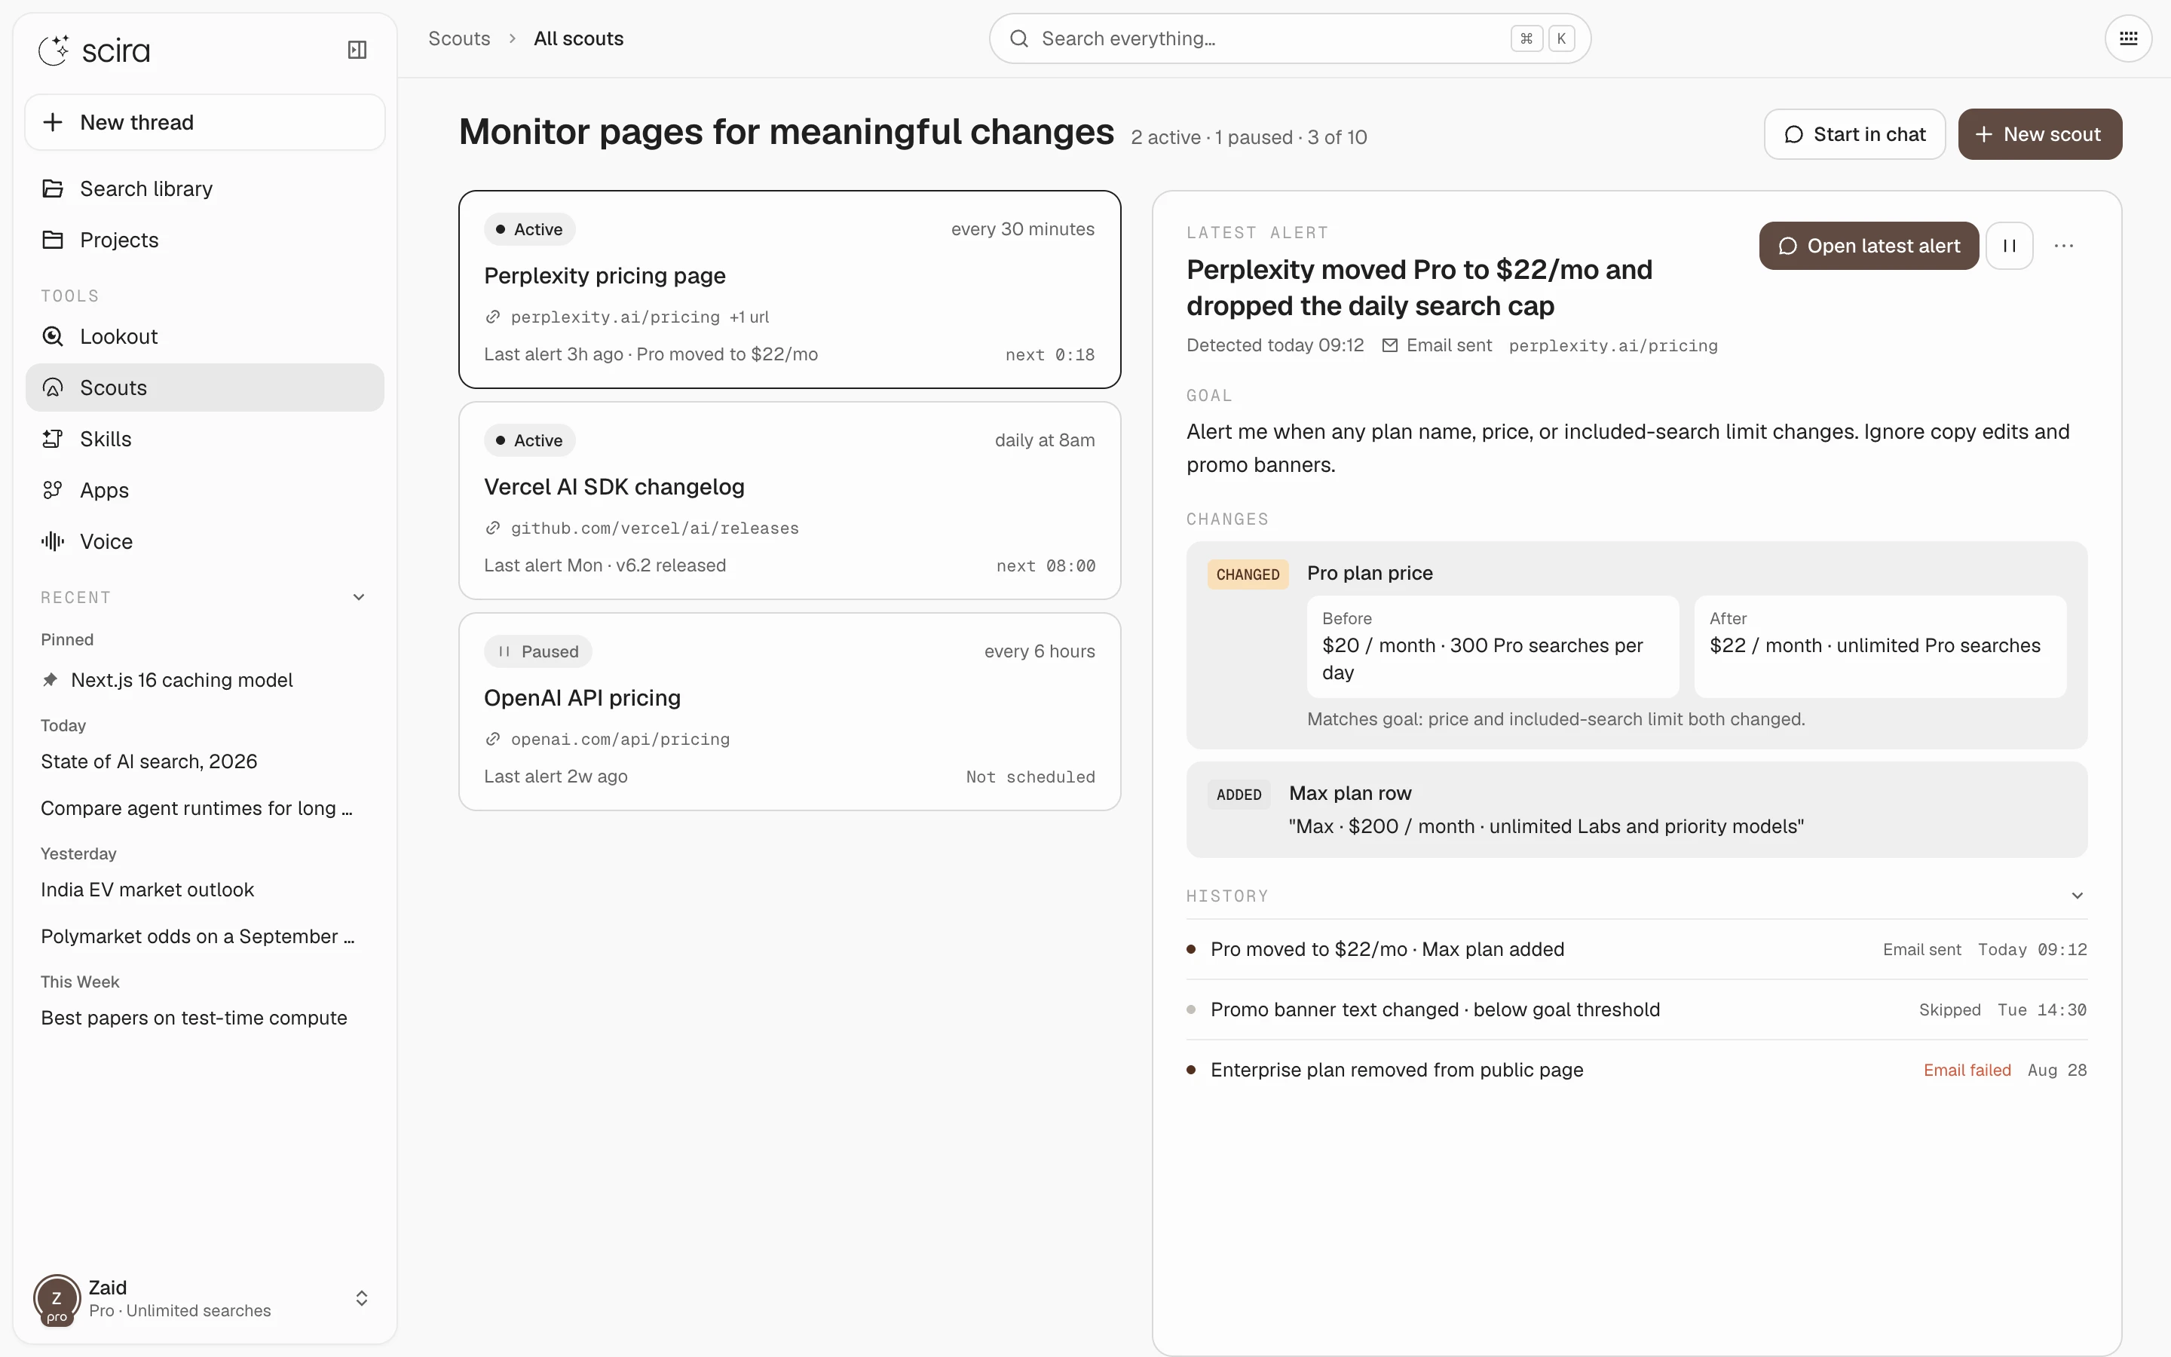
Task: Click history row Pro moved to $22/mo
Action: pos(1637,950)
